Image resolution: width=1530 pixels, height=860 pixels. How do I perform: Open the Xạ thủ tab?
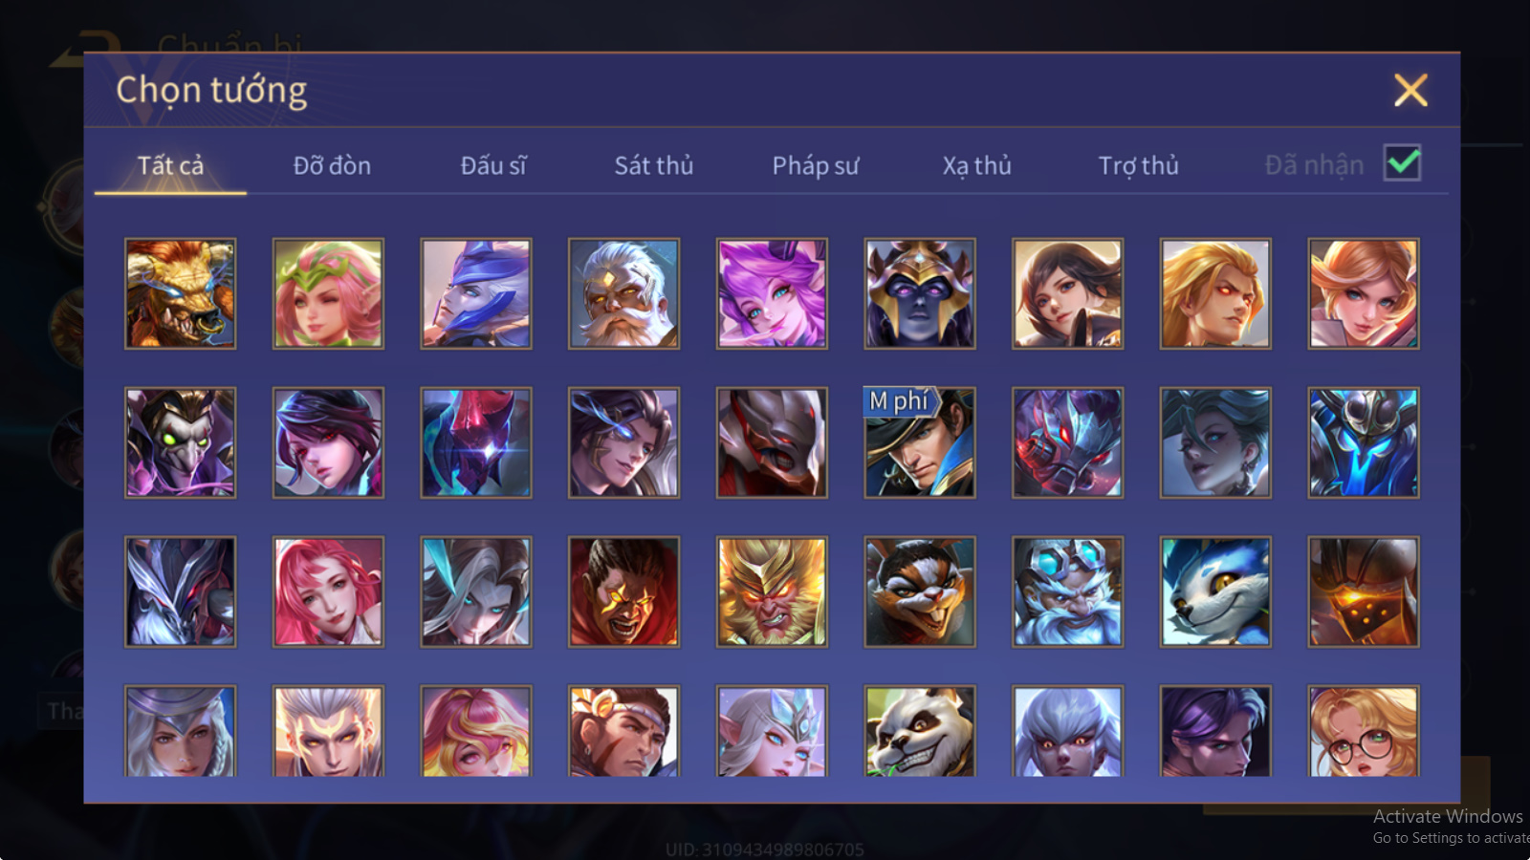[x=976, y=165]
